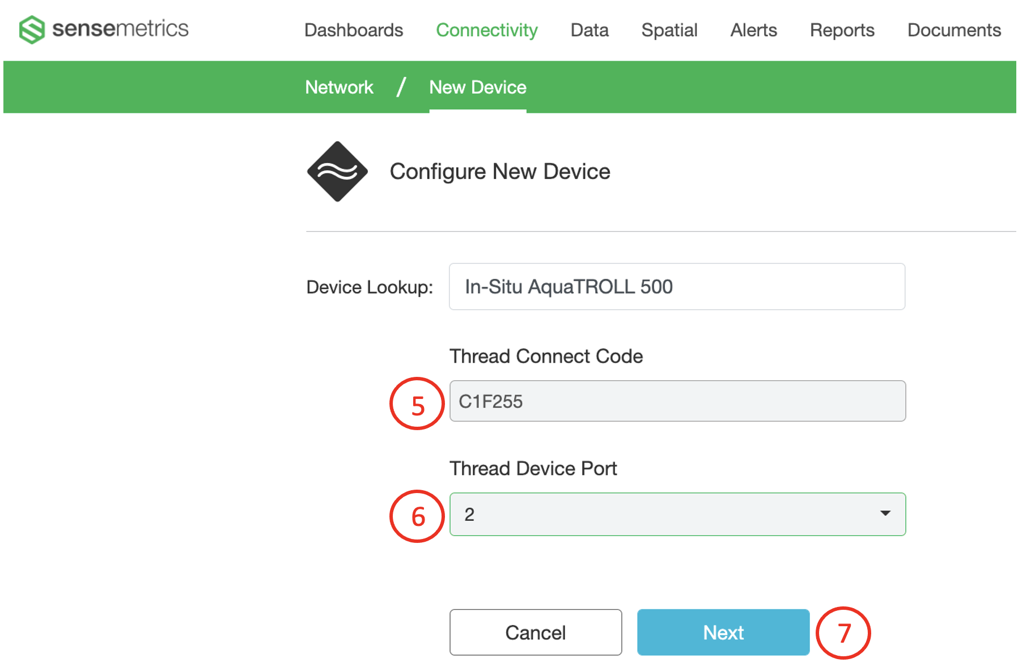This screenshot has height=671, width=1018.
Task: Click the Cancel button
Action: 536,632
